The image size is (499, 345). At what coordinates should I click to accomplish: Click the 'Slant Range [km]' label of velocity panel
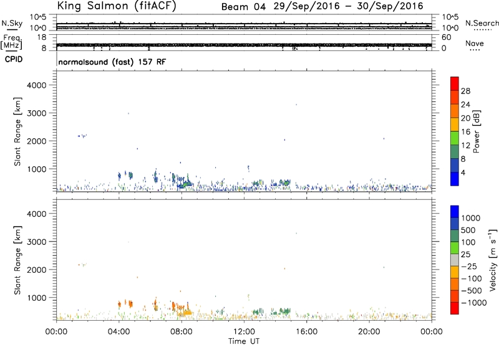[17, 260]
